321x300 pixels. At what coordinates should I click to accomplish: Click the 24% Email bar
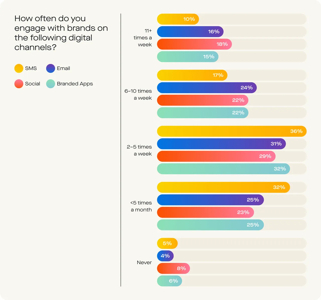[x=207, y=88]
